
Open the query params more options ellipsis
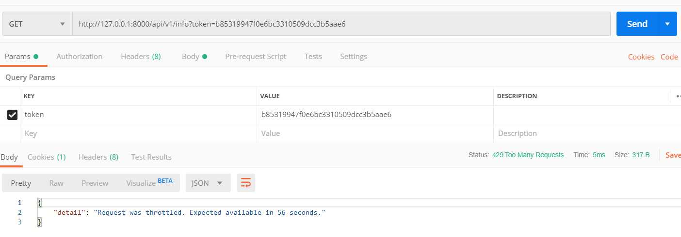[678, 96]
